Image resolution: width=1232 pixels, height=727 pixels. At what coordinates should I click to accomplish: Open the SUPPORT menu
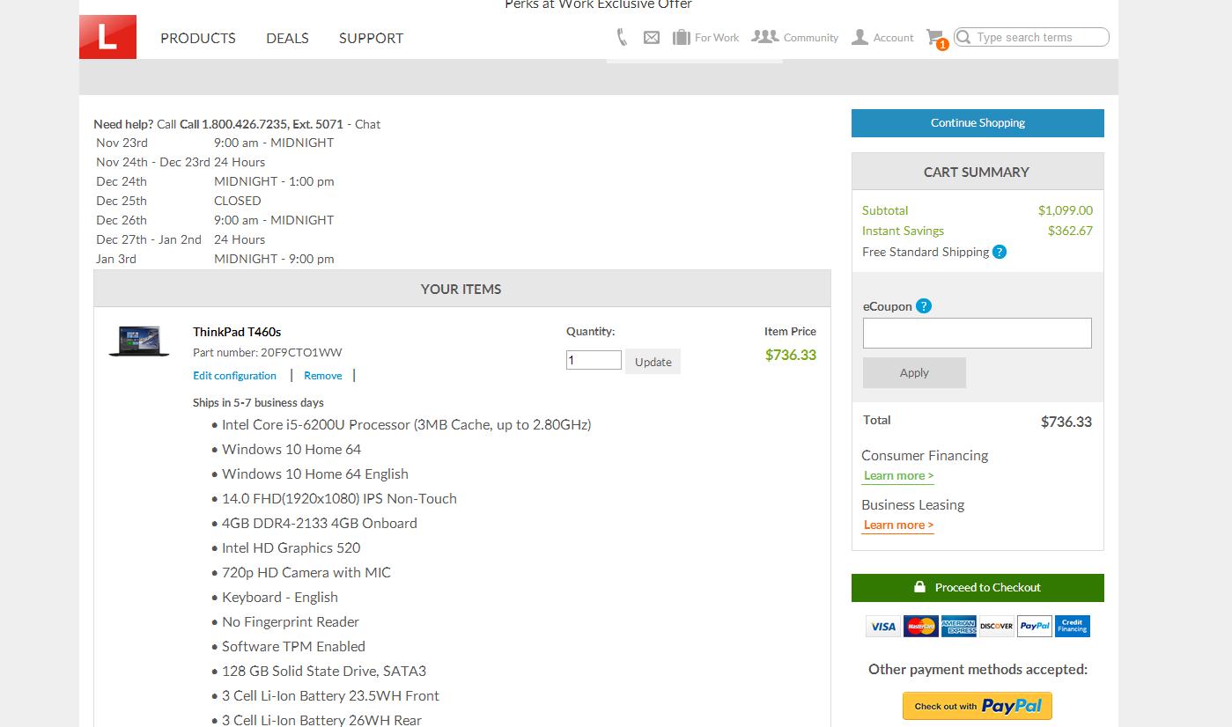click(x=371, y=38)
